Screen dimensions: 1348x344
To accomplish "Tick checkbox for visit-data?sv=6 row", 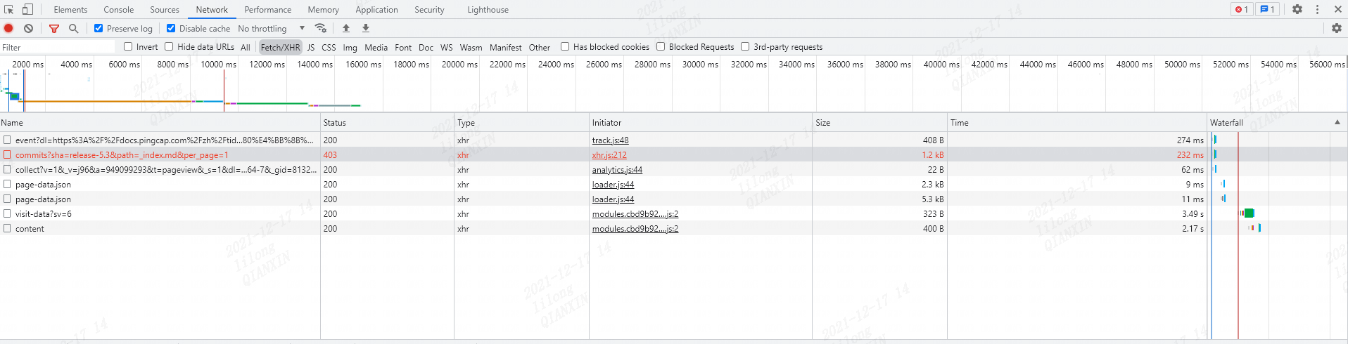I will [7, 213].
